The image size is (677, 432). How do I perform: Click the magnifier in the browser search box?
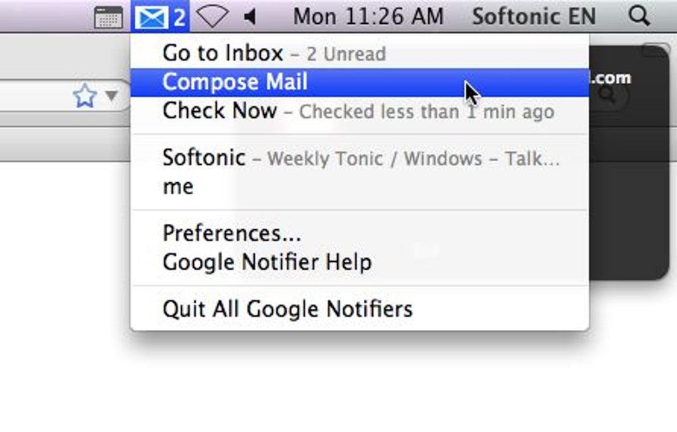[607, 96]
